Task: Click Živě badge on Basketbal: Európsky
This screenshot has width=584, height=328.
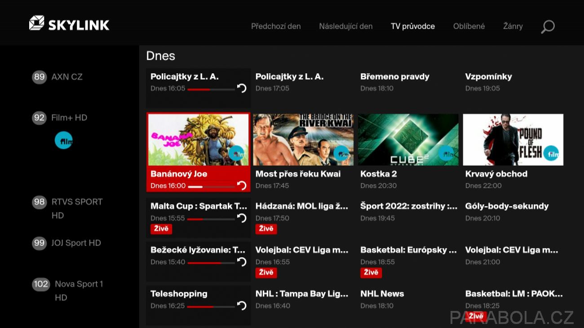Action: [371, 273]
